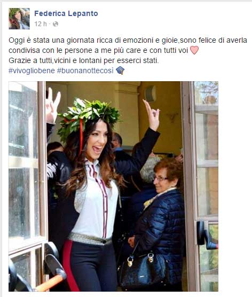Click the graduation cap emoji after hashtags
The height and width of the screenshot is (297, 252).
tap(120, 71)
